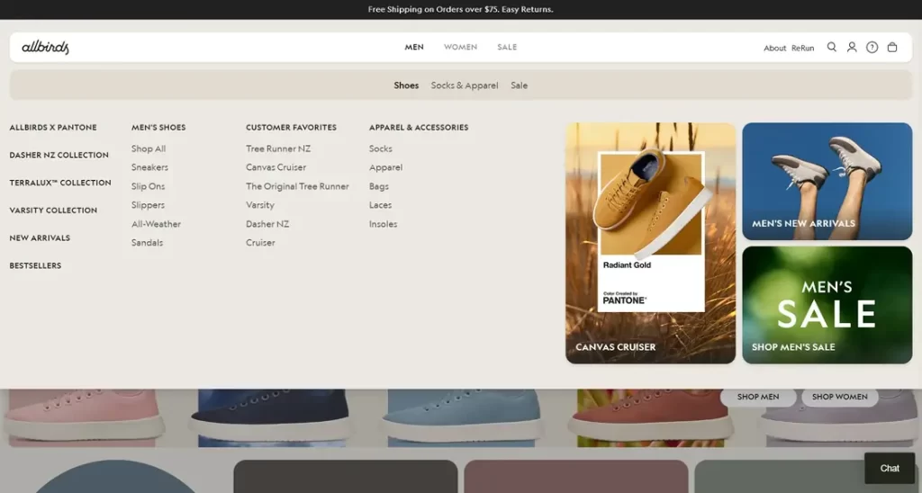Open Tree Runner NZ link

(x=278, y=148)
